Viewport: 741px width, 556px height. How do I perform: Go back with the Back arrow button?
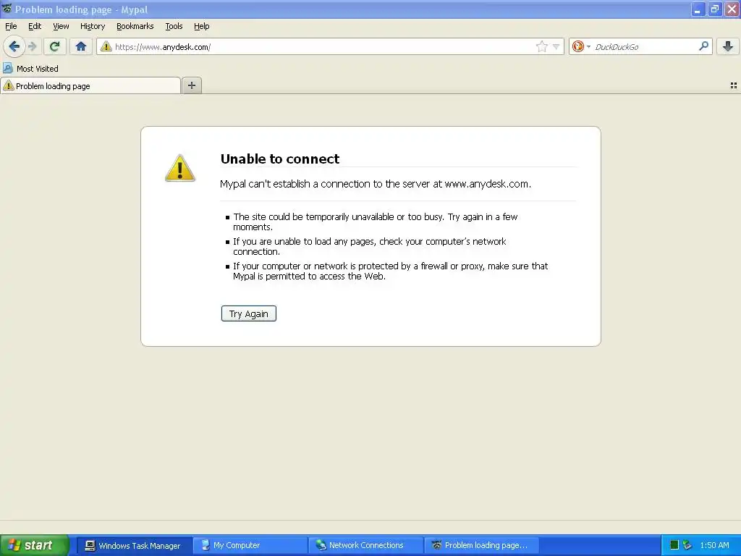click(x=14, y=46)
